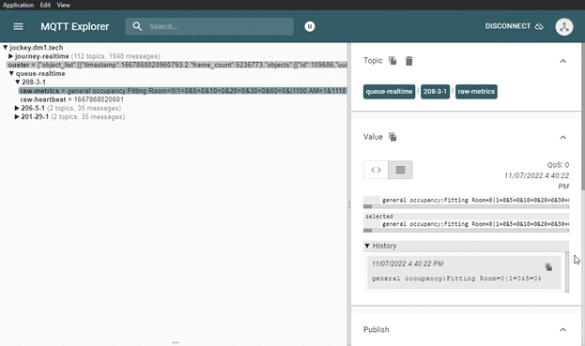Switch to the formatted lines view toggle
Screen dimensions: 585x346
click(x=400, y=170)
